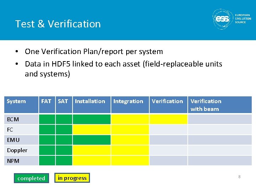This screenshot has height=192, width=256.
Task: Click the green SAT cell for EMU
Action: (64, 140)
